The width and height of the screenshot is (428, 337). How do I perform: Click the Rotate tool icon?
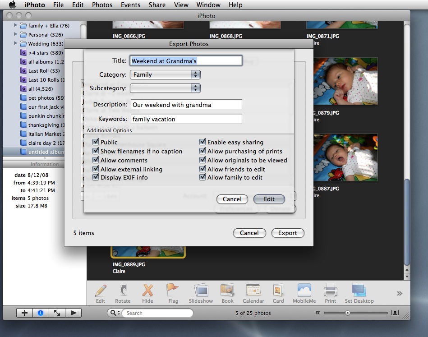(x=122, y=291)
